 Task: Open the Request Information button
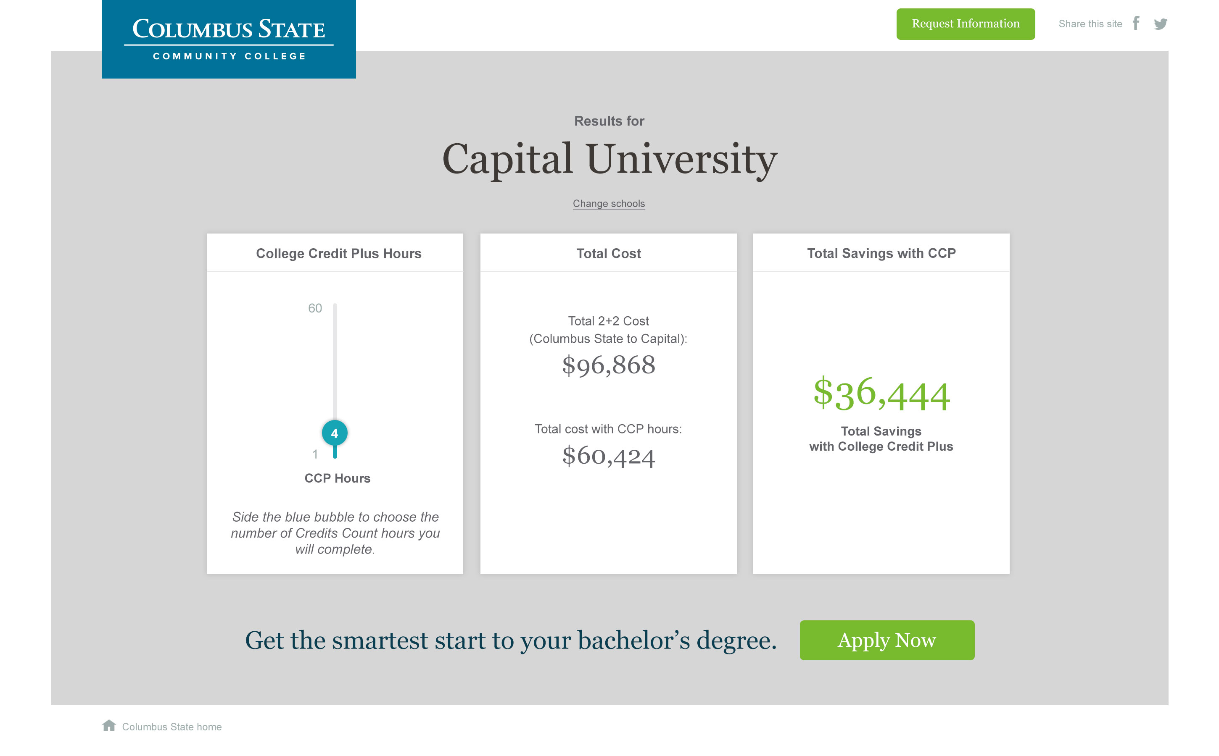tap(965, 24)
